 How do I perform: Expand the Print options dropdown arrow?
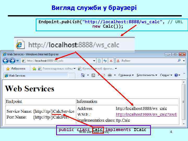pos(115,75)
